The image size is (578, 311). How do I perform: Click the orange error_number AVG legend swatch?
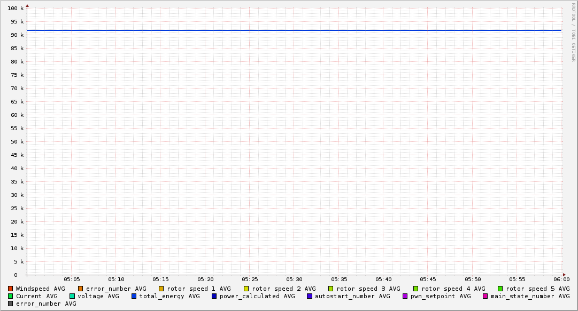tap(81, 289)
